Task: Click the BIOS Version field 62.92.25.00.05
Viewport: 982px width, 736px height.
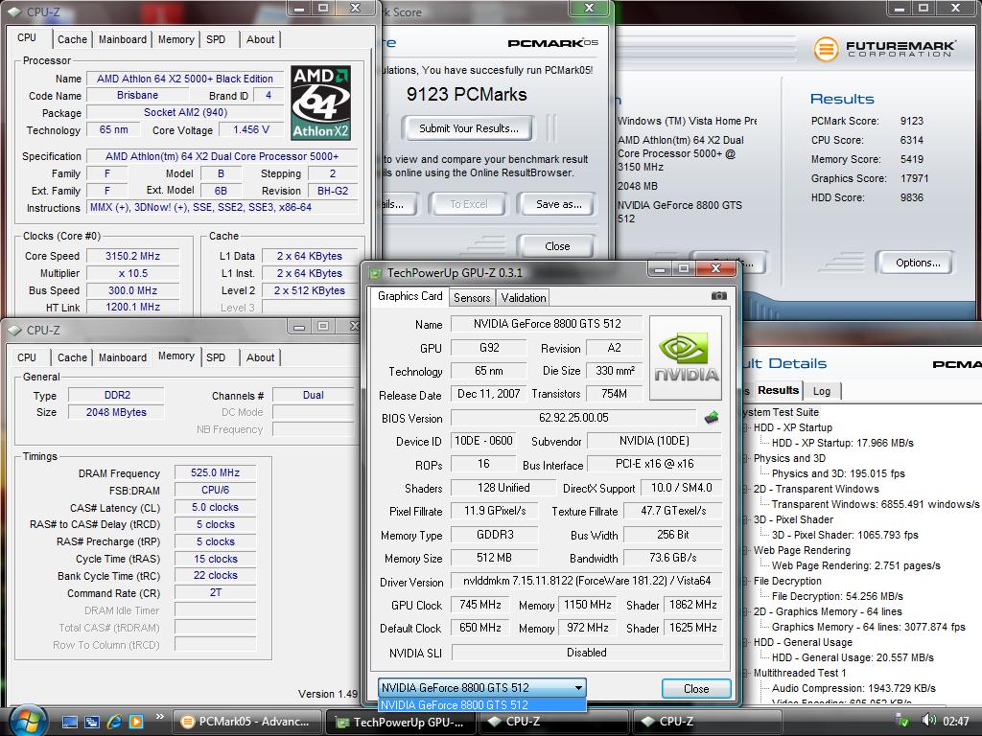Action: coord(573,418)
